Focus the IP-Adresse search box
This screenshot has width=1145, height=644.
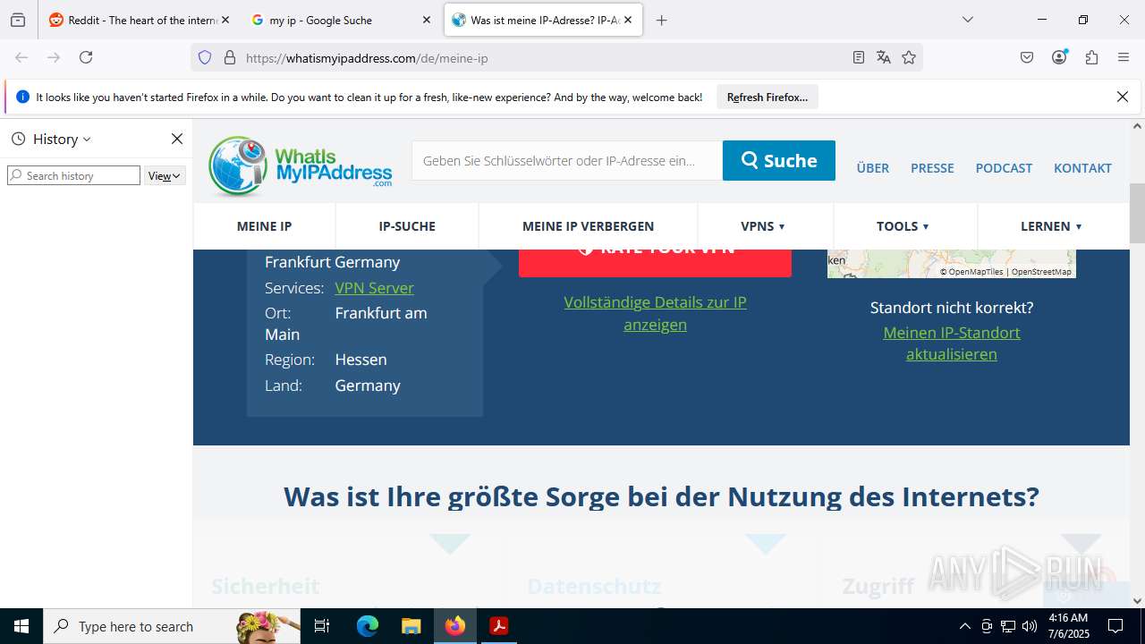point(567,160)
